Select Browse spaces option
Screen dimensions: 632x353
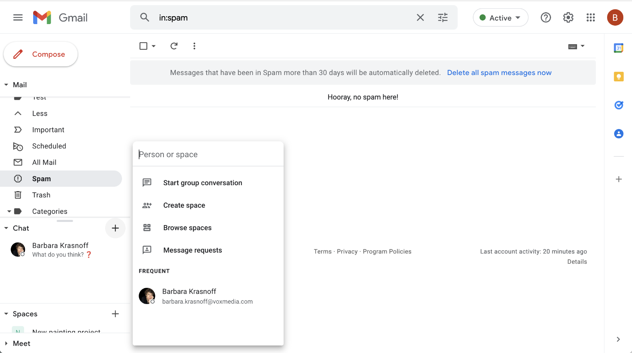coord(208,228)
